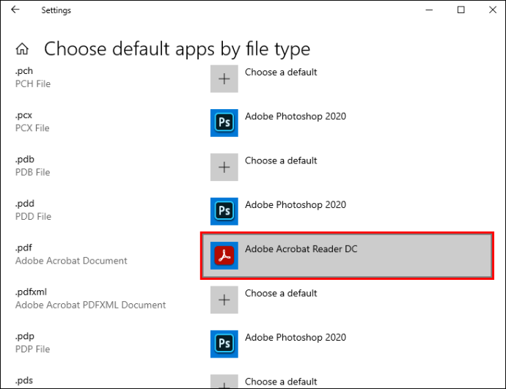Image resolution: width=506 pixels, height=389 pixels.
Task: Click the Adobe Acrobat Document description
Action: click(71, 261)
